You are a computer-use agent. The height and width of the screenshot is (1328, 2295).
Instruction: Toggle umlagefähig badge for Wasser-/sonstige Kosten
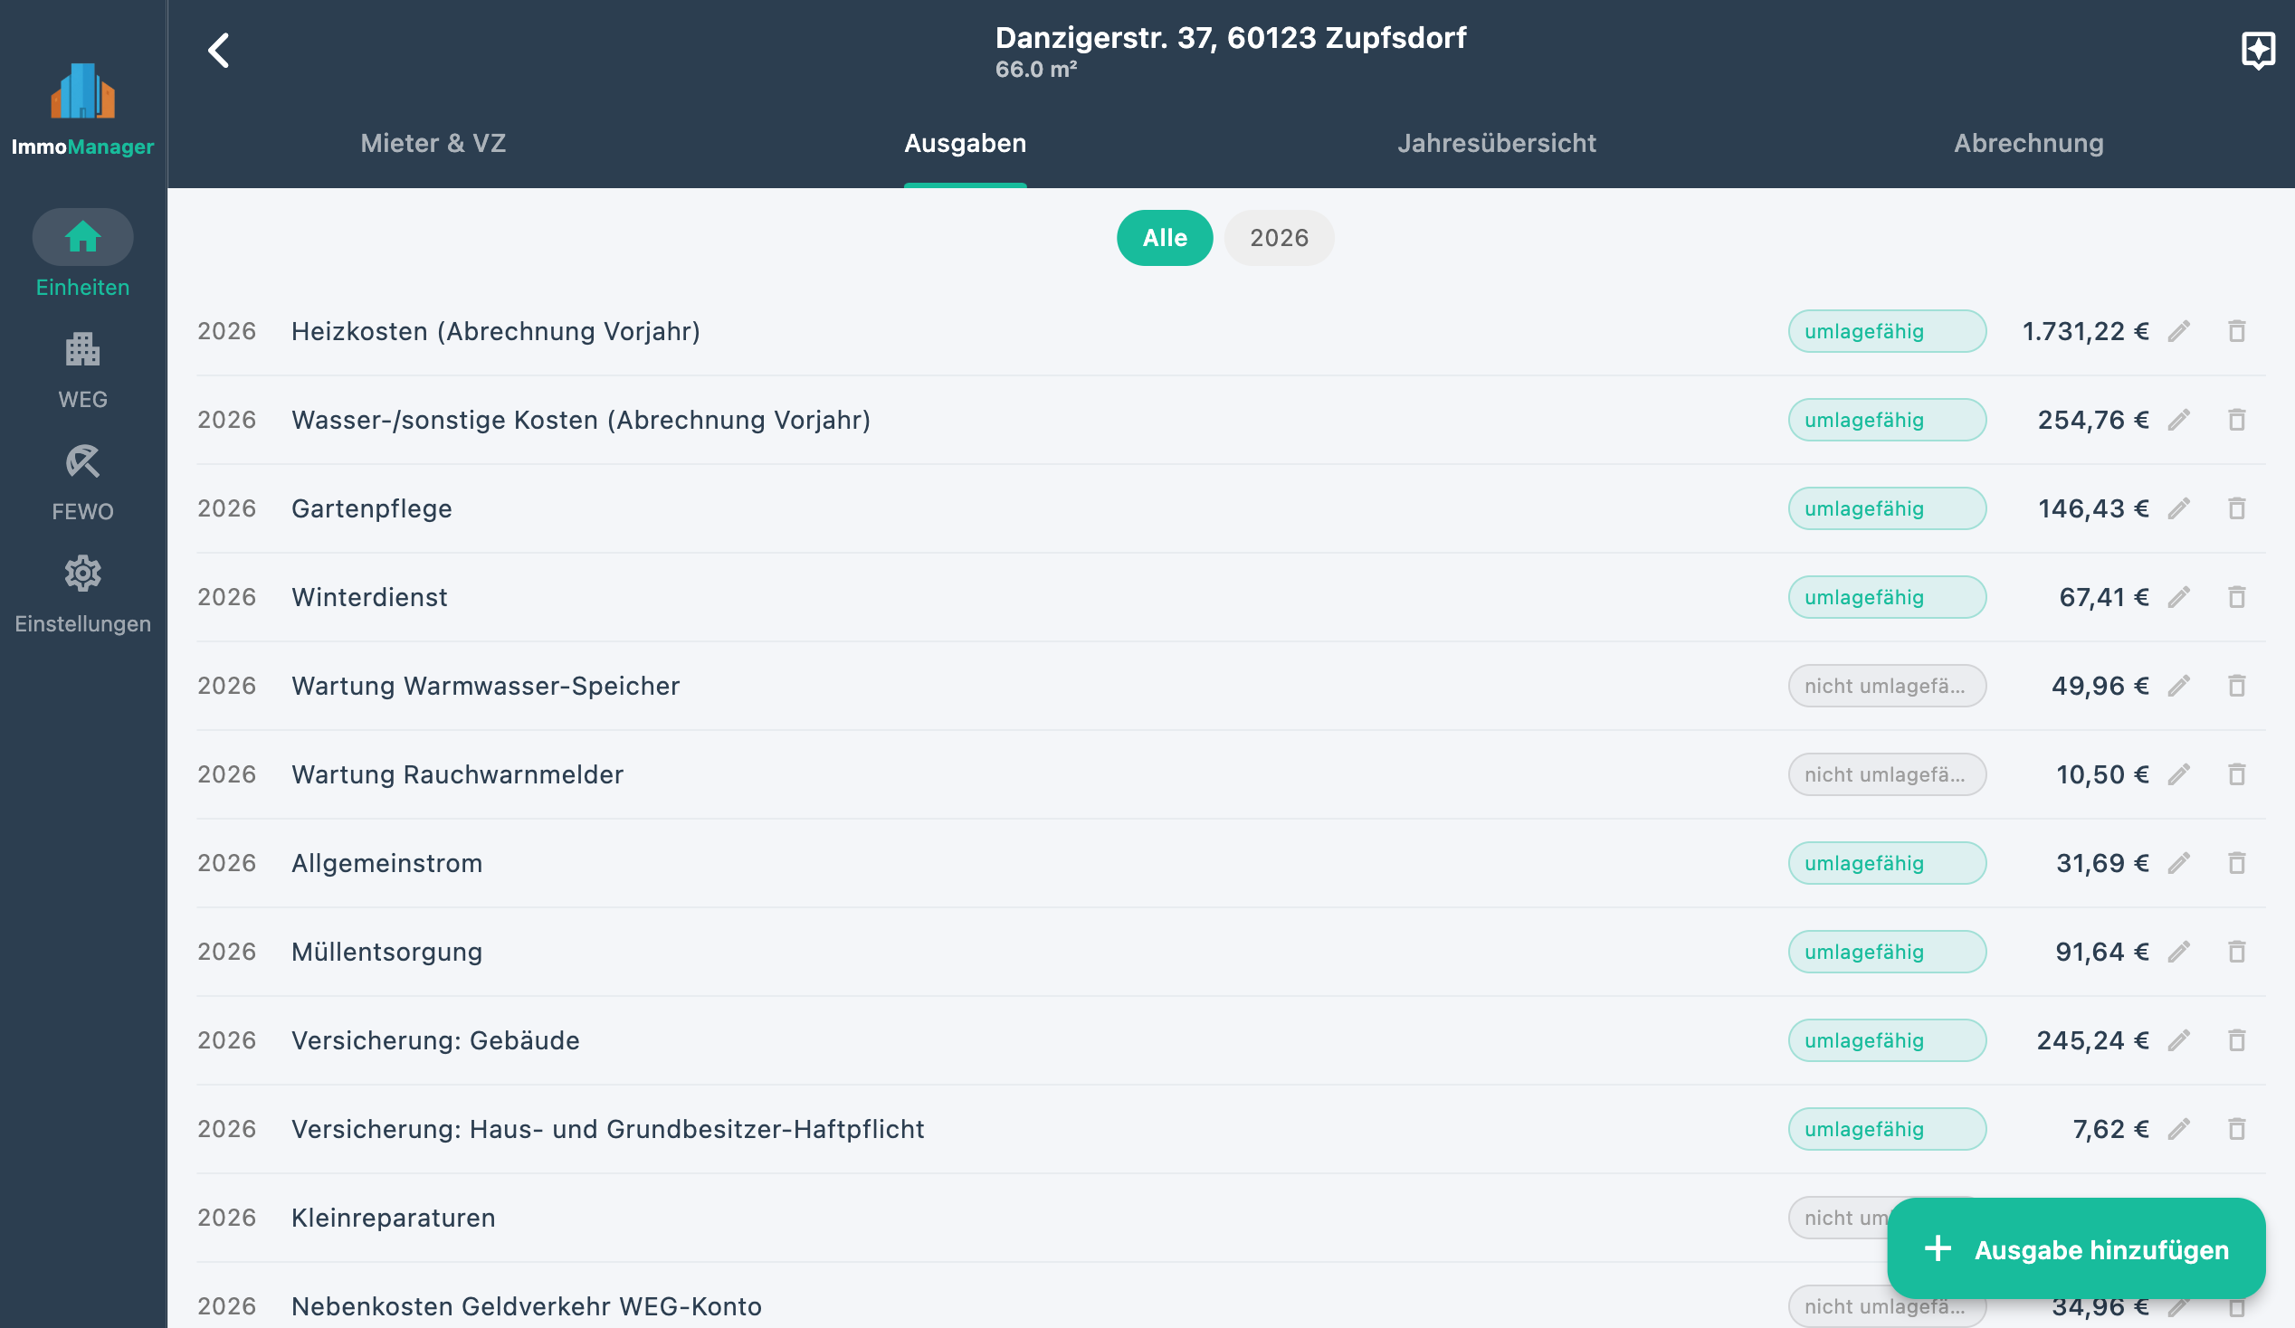click(1887, 420)
